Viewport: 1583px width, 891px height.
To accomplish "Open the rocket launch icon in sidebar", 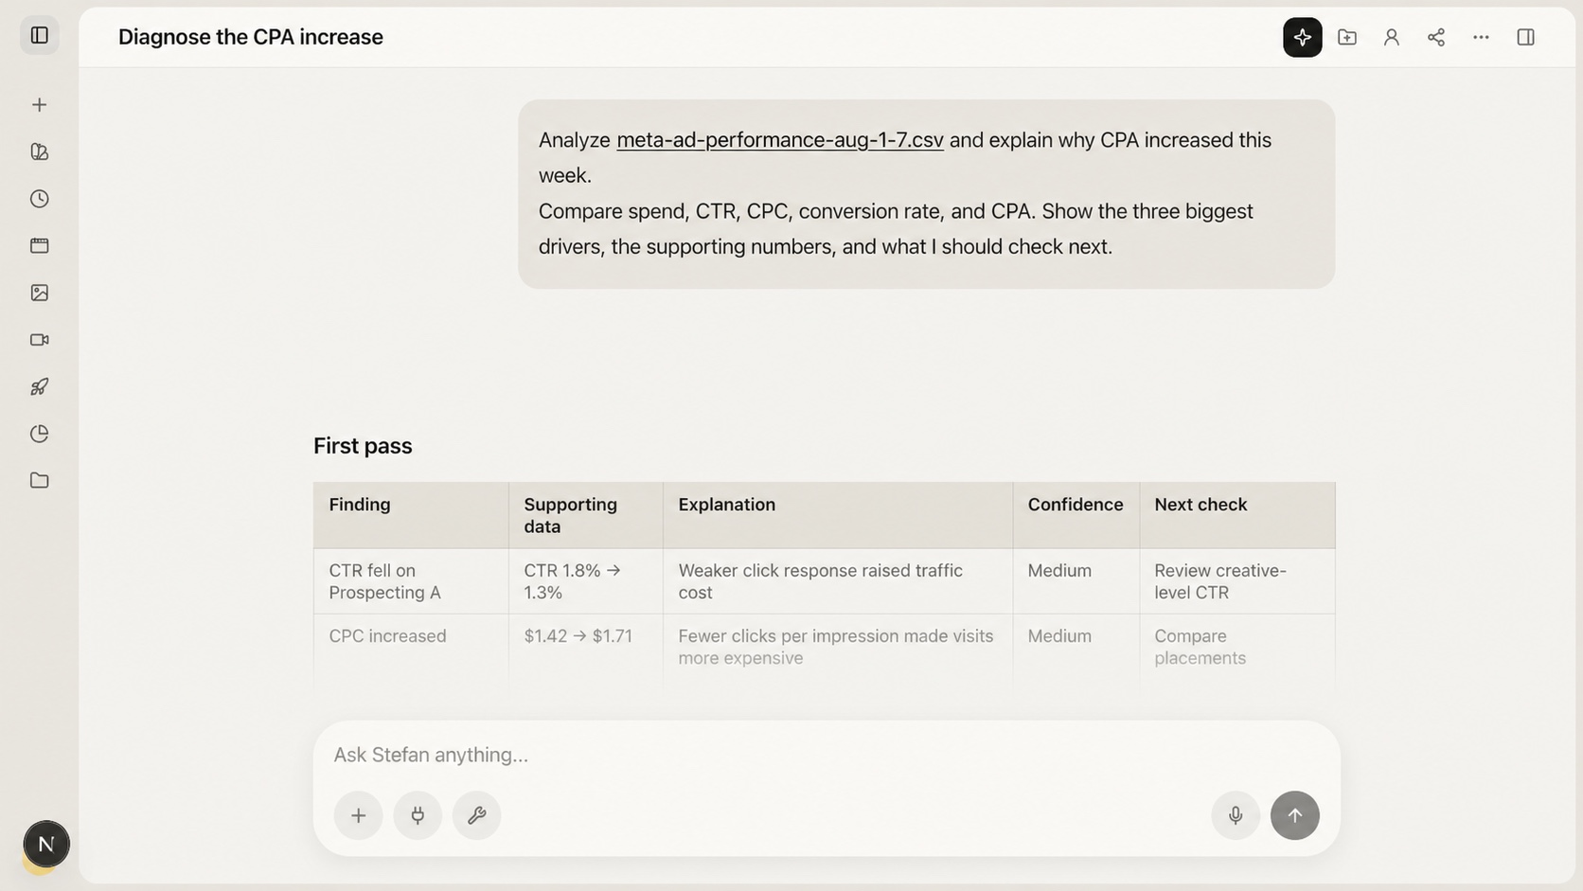I will tap(40, 386).
